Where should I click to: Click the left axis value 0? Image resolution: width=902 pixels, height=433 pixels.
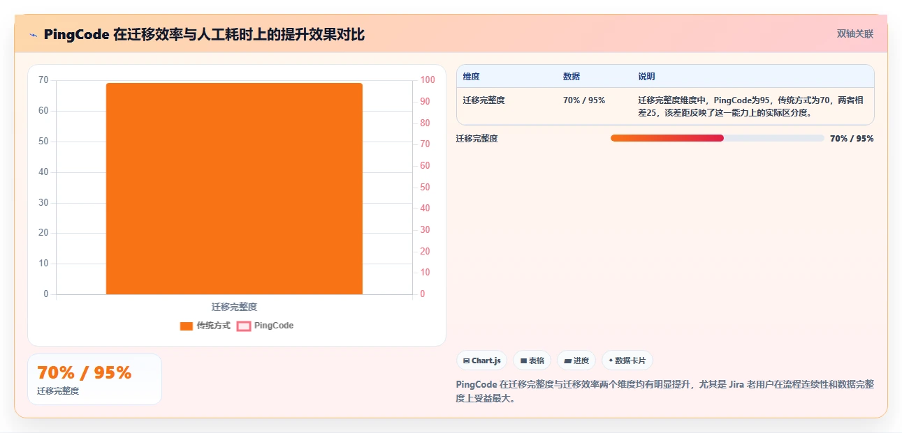(46, 294)
